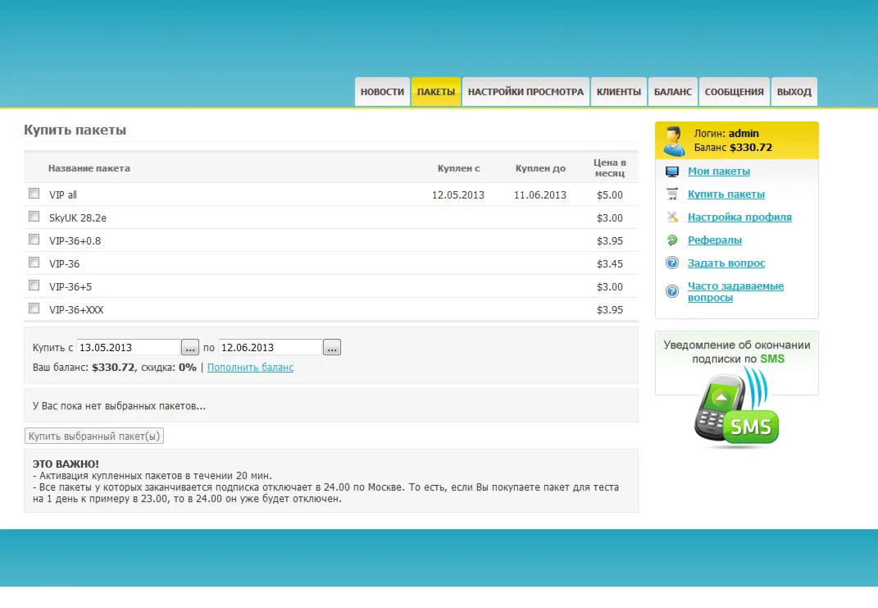Click the shopping cart icon beside Купить пакеты
The image size is (878, 608).
tap(672, 194)
